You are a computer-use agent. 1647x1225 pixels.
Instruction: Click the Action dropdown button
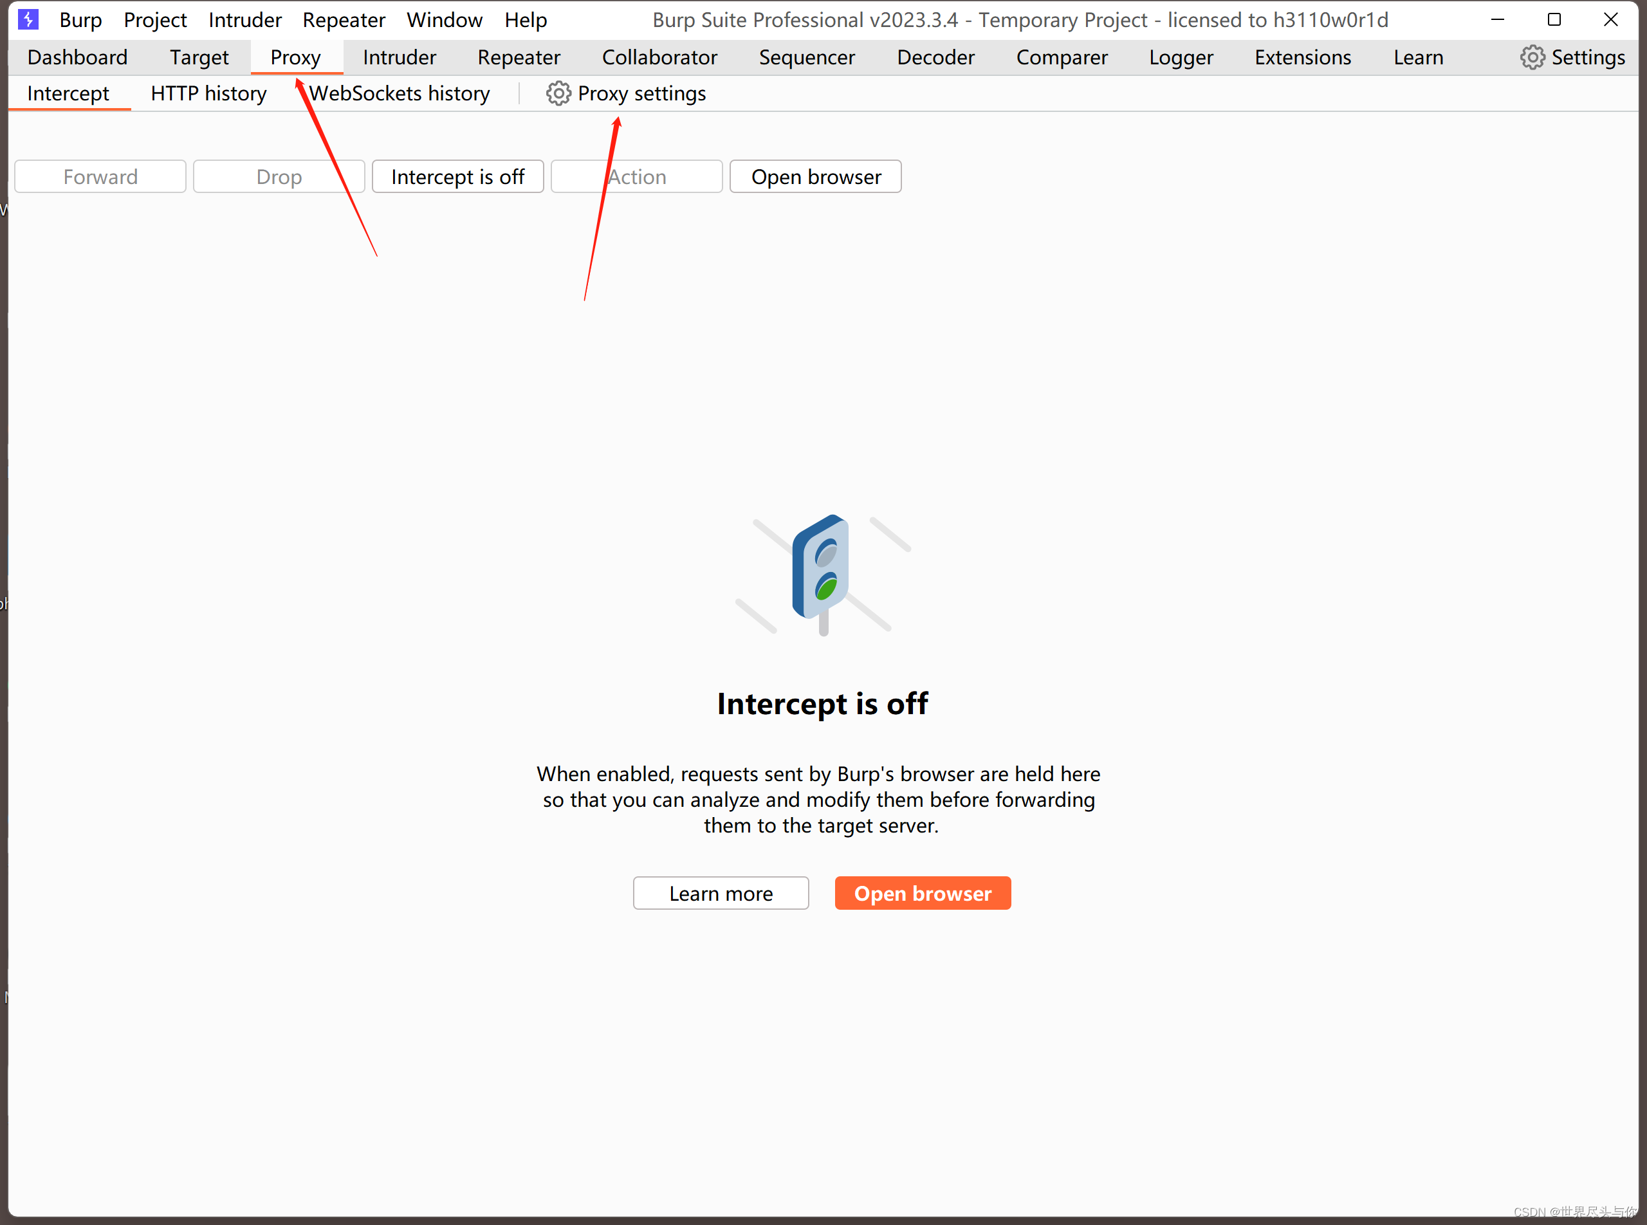[x=636, y=178]
